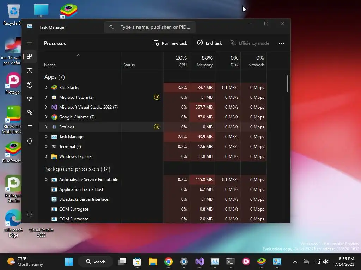Image resolution: width=361 pixels, height=270 pixels.
Task: Open the Performance tab in sidebar
Action: point(30,71)
